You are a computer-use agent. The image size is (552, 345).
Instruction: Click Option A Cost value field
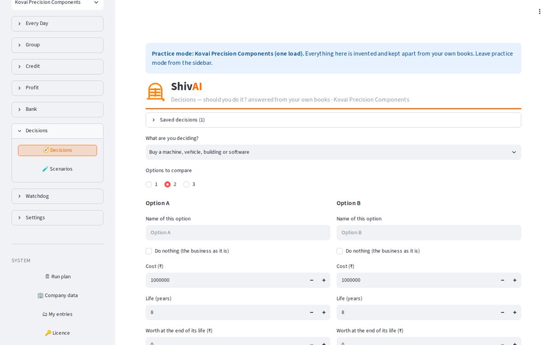coord(225,280)
